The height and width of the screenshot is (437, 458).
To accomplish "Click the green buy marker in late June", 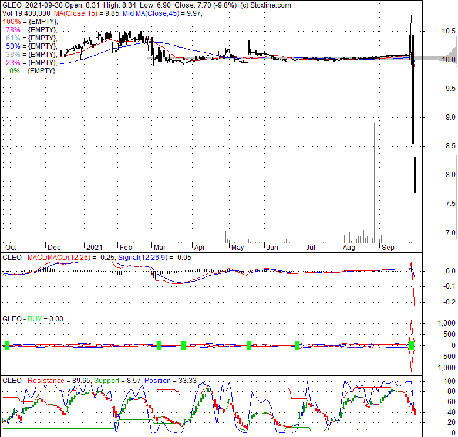I will [297, 345].
